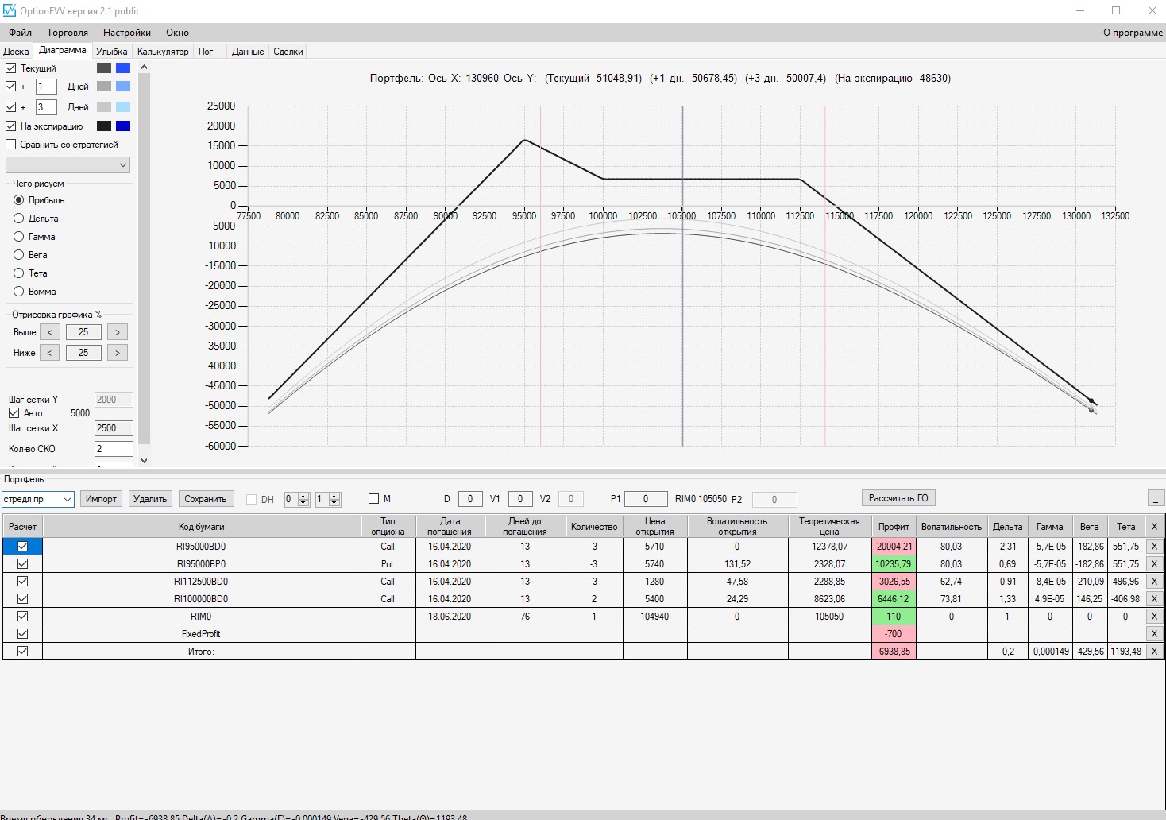The image size is (1166, 820).
Task: Click the D value input field
Action: click(470, 499)
